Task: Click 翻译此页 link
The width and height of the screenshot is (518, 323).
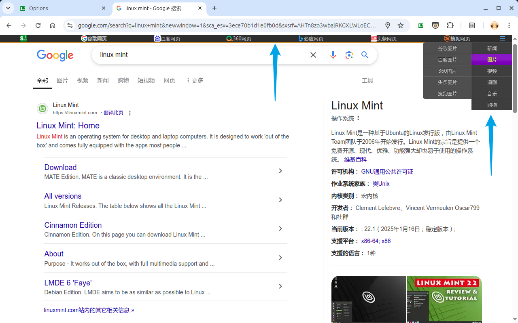Action: click(113, 113)
